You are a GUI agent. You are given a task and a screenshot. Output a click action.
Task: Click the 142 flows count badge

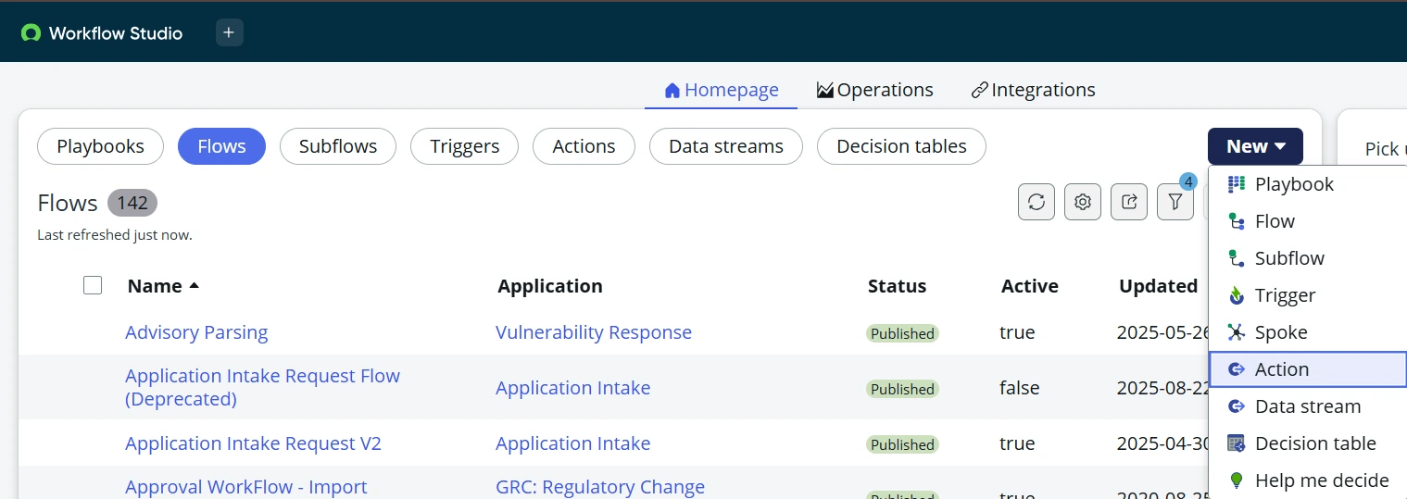132,203
